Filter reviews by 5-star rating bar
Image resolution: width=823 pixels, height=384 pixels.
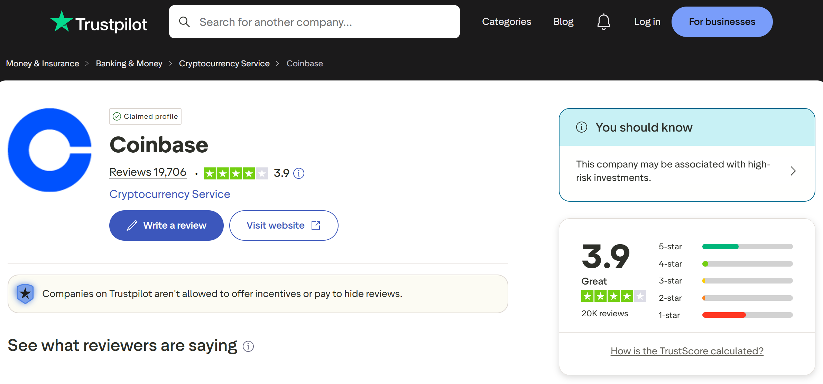pyautogui.click(x=747, y=247)
